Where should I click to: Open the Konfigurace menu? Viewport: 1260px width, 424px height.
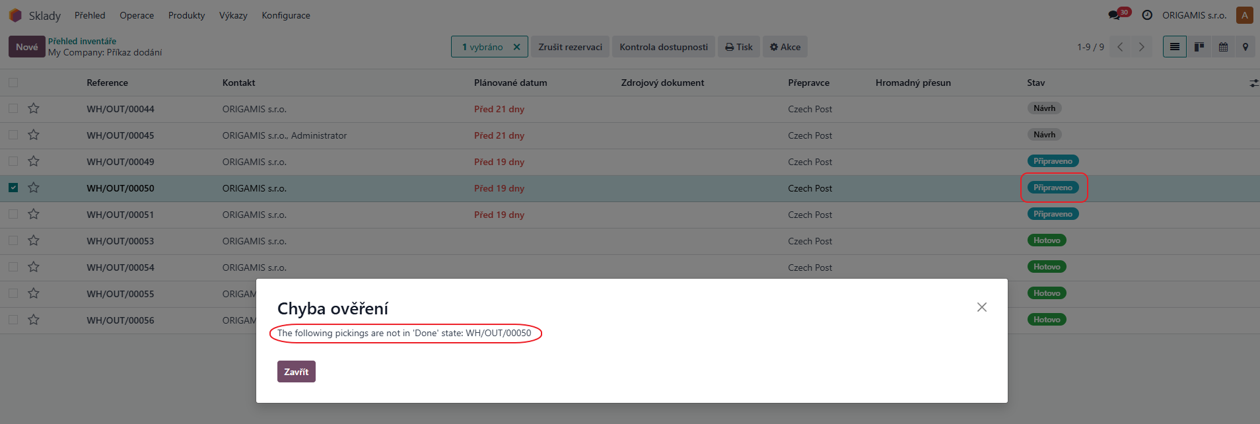click(286, 15)
